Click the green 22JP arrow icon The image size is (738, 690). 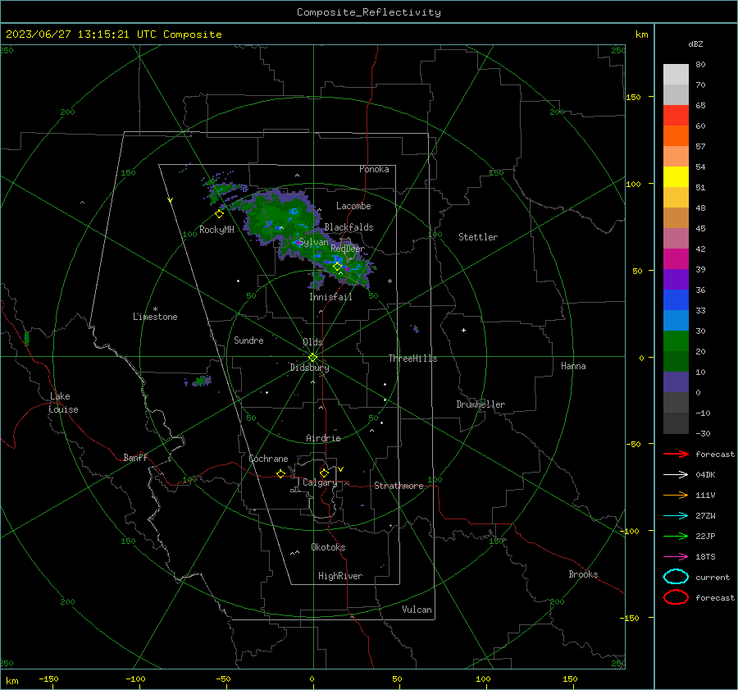point(676,536)
